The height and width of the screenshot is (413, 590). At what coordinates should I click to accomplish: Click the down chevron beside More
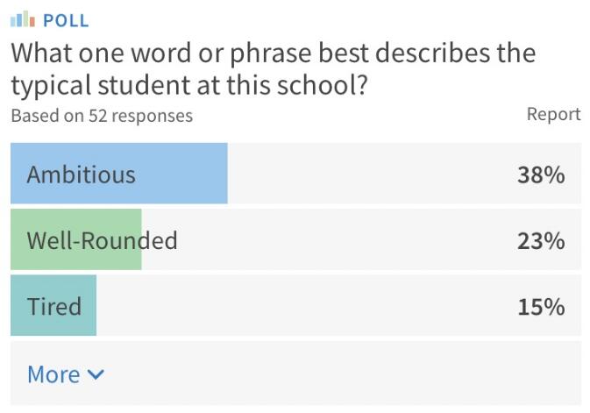[x=96, y=374]
